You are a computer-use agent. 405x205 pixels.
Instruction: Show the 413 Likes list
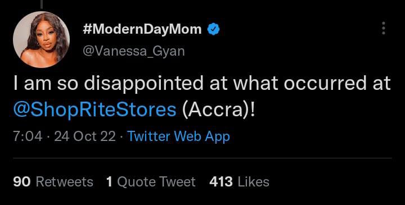coord(239,182)
